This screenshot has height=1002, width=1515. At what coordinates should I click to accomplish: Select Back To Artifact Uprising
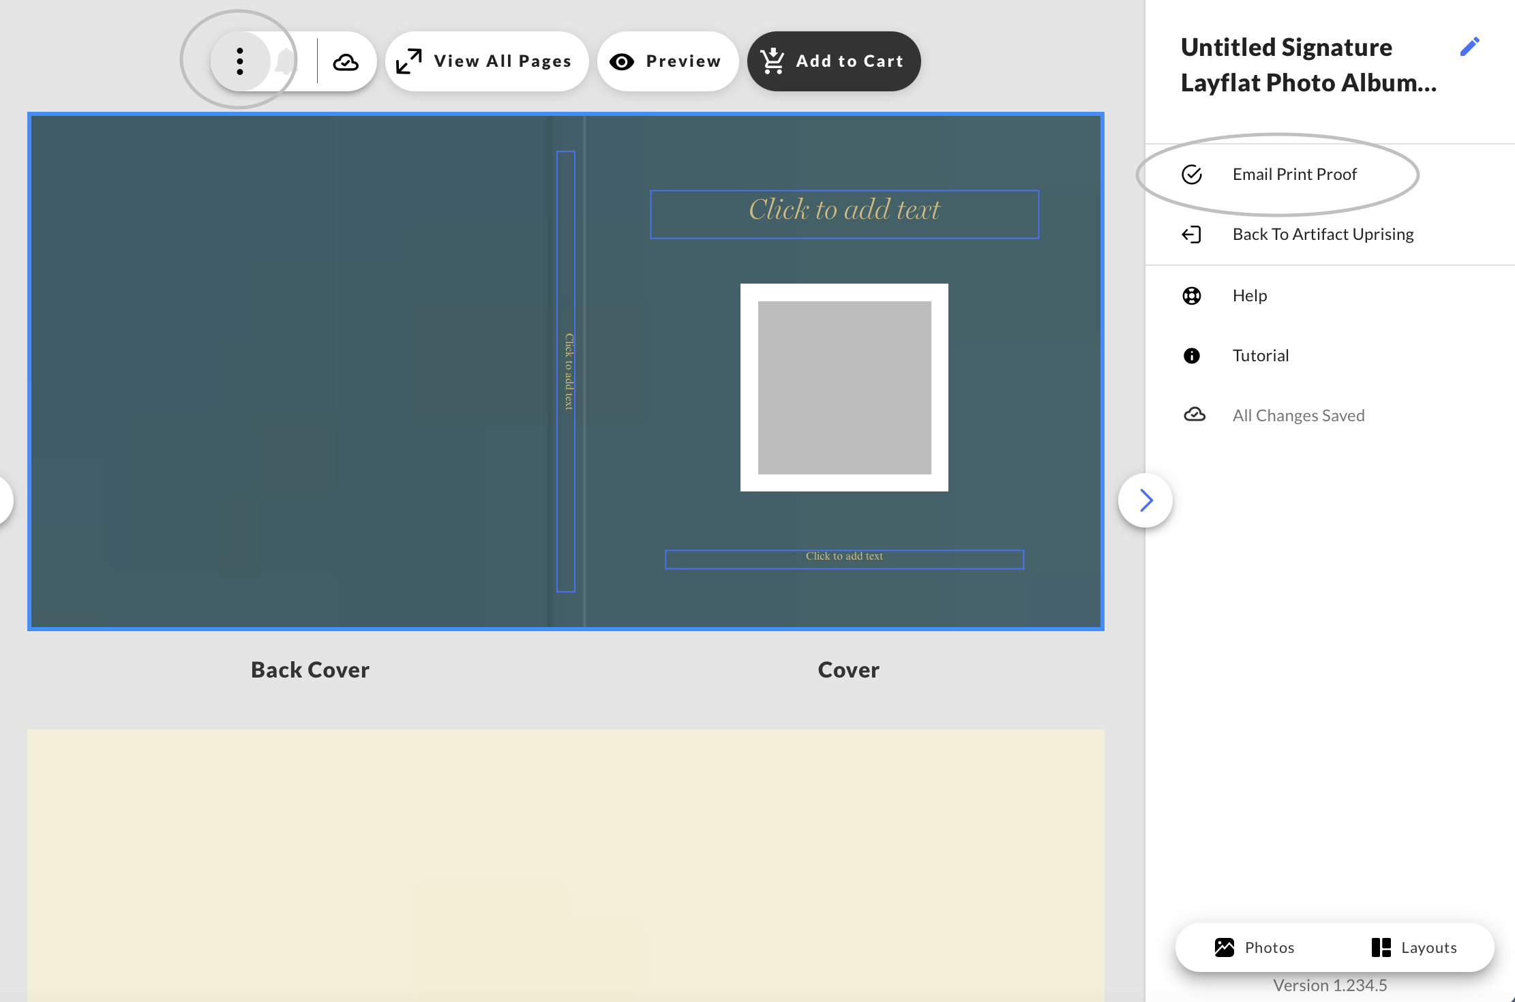pyautogui.click(x=1323, y=234)
